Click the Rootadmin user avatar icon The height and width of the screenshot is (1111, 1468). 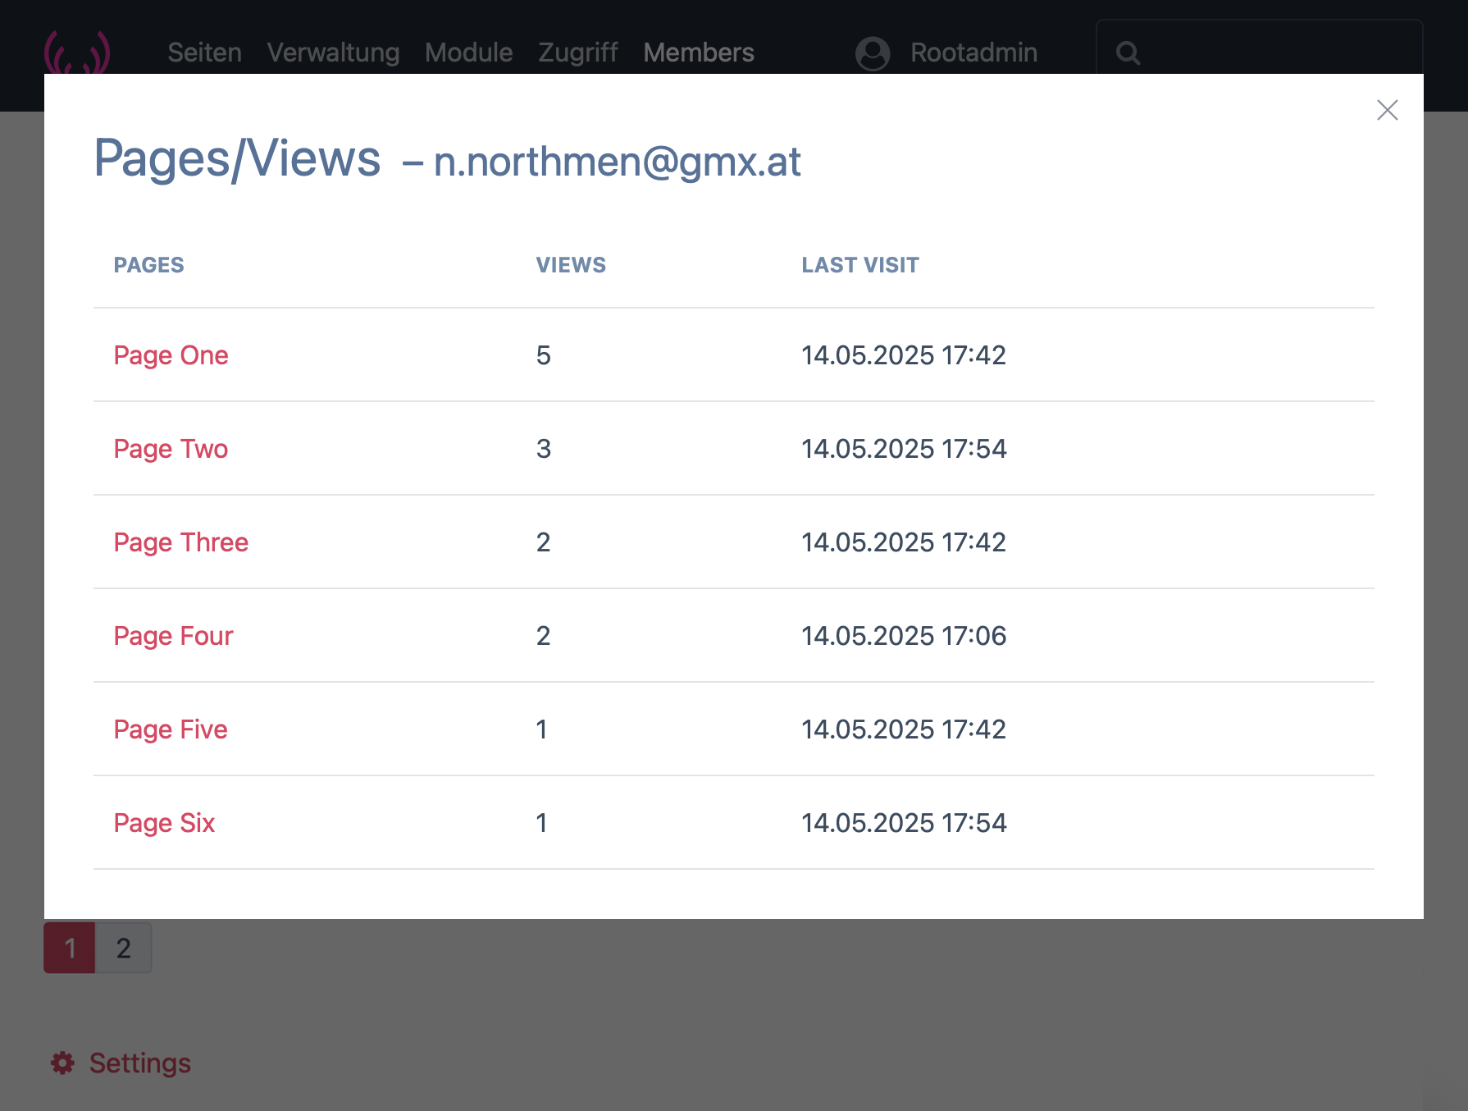click(873, 53)
